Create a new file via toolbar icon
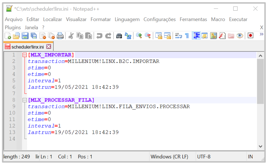 point(8,36)
